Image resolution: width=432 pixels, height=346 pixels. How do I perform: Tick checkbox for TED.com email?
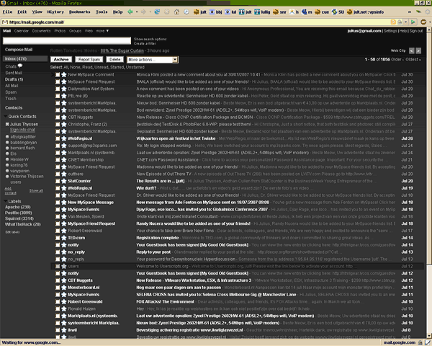coord(58,238)
